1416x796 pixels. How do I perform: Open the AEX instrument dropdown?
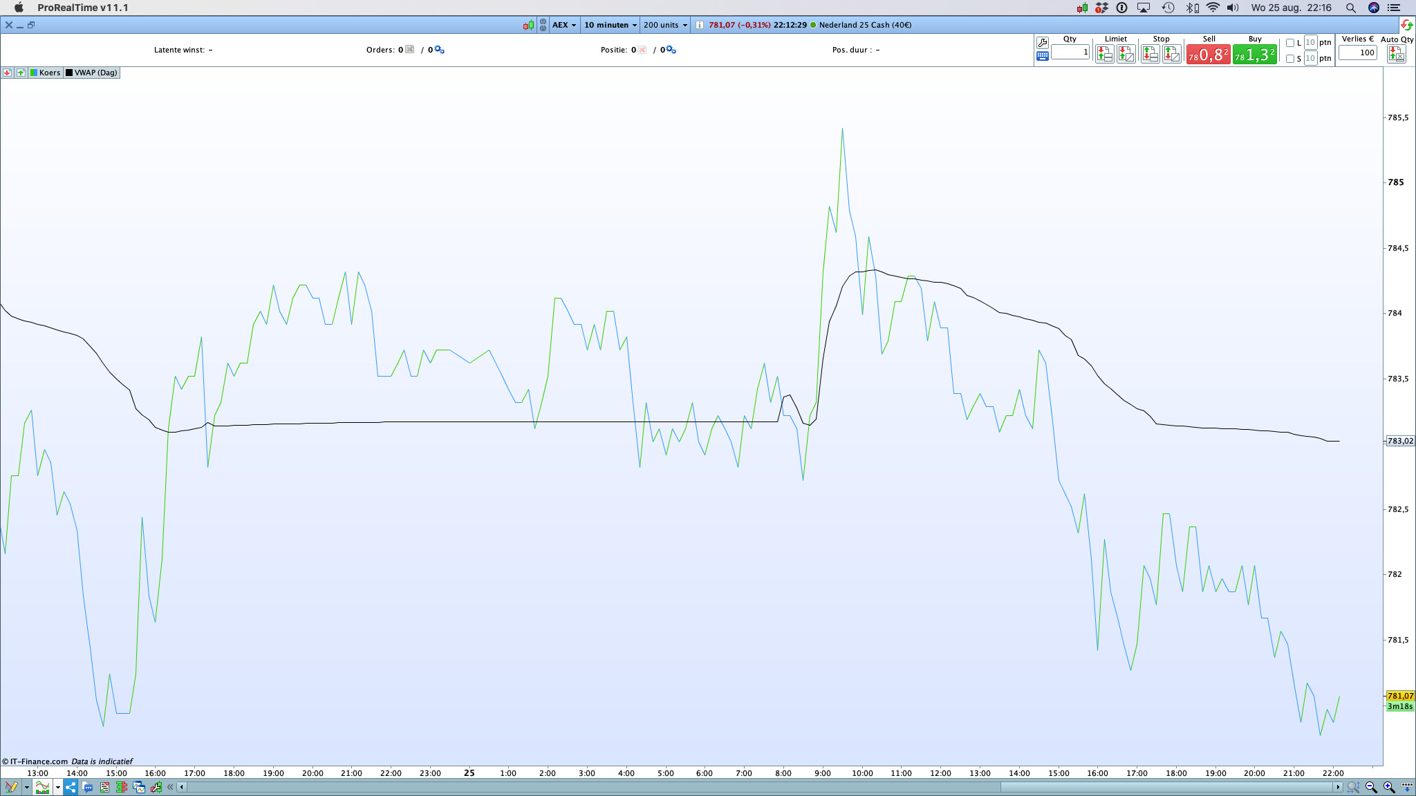[x=564, y=25]
